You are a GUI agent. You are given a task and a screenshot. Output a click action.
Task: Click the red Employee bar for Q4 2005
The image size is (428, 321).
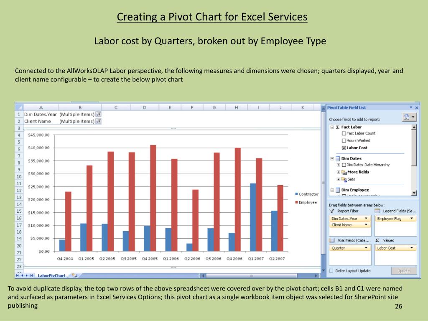(153, 198)
